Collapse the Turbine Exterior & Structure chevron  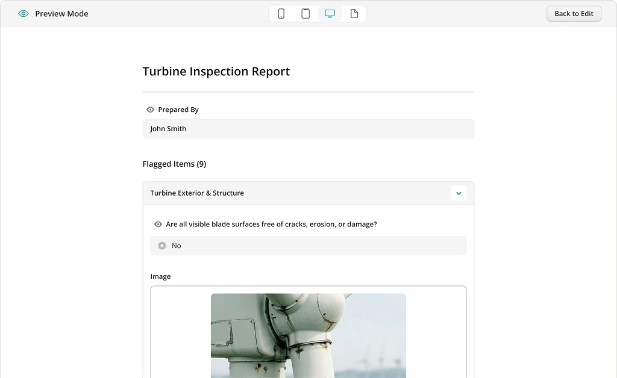(x=459, y=193)
